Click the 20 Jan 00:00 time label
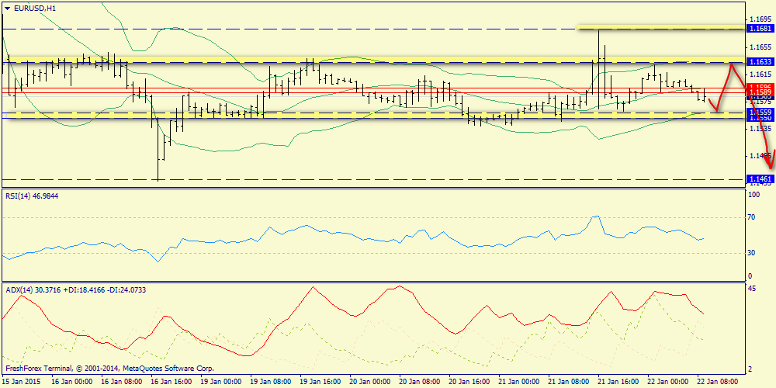This screenshot has height=388, width=776. pyautogui.click(x=369, y=382)
